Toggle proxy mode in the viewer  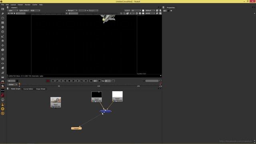128,13
